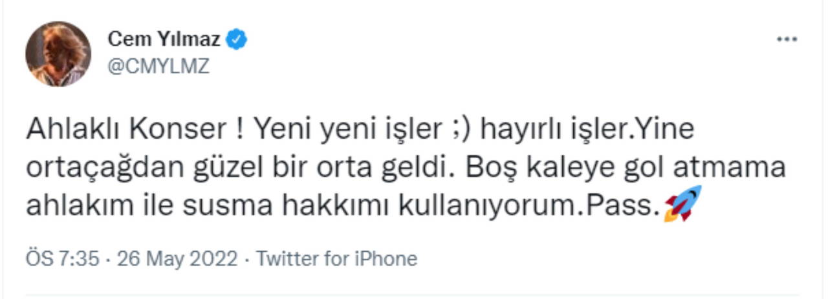Click the 26 May 2022 date
The image size is (828, 299).
(x=175, y=259)
